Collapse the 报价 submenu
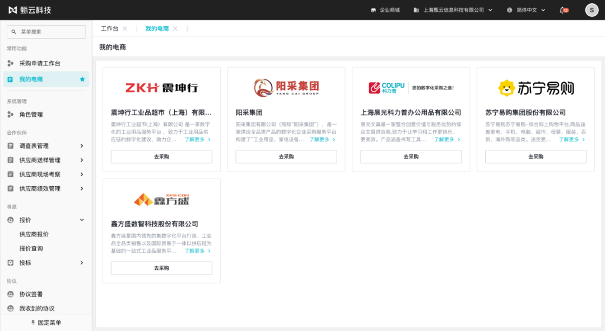The width and height of the screenshot is (605, 331). [x=82, y=220]
